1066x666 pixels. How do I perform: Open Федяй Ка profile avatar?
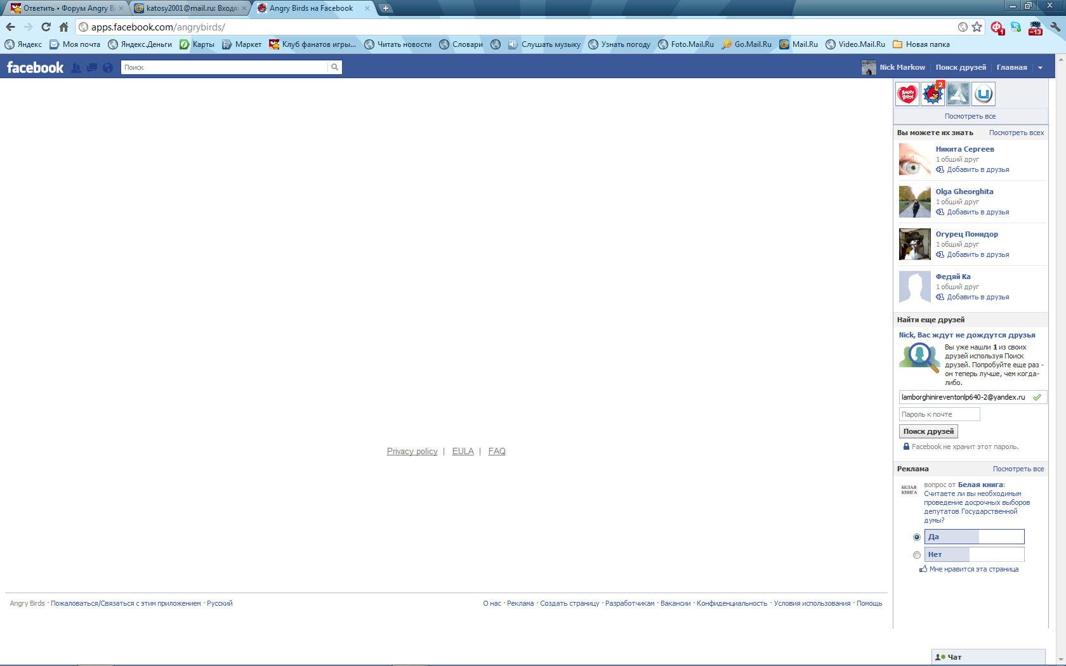pyautogui.click(x=914, y=287)
